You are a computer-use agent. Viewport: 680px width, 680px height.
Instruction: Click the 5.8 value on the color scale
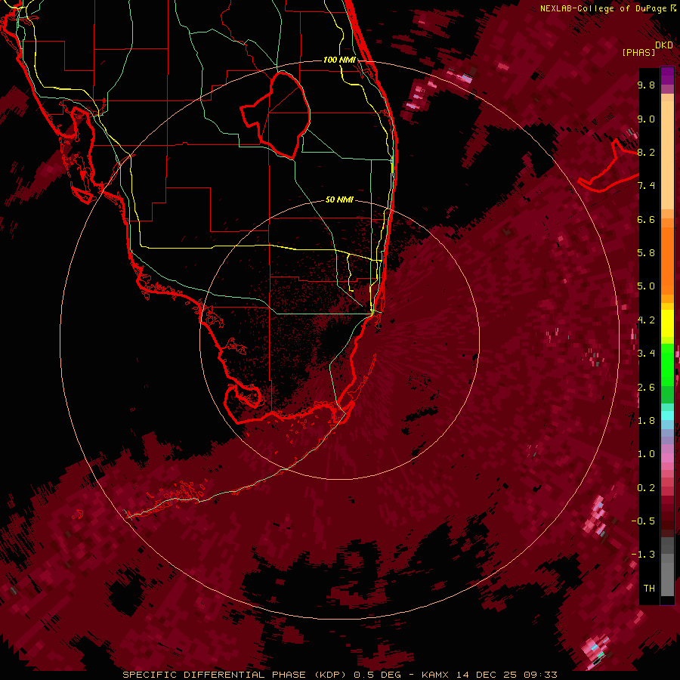[x=646, y=253]
